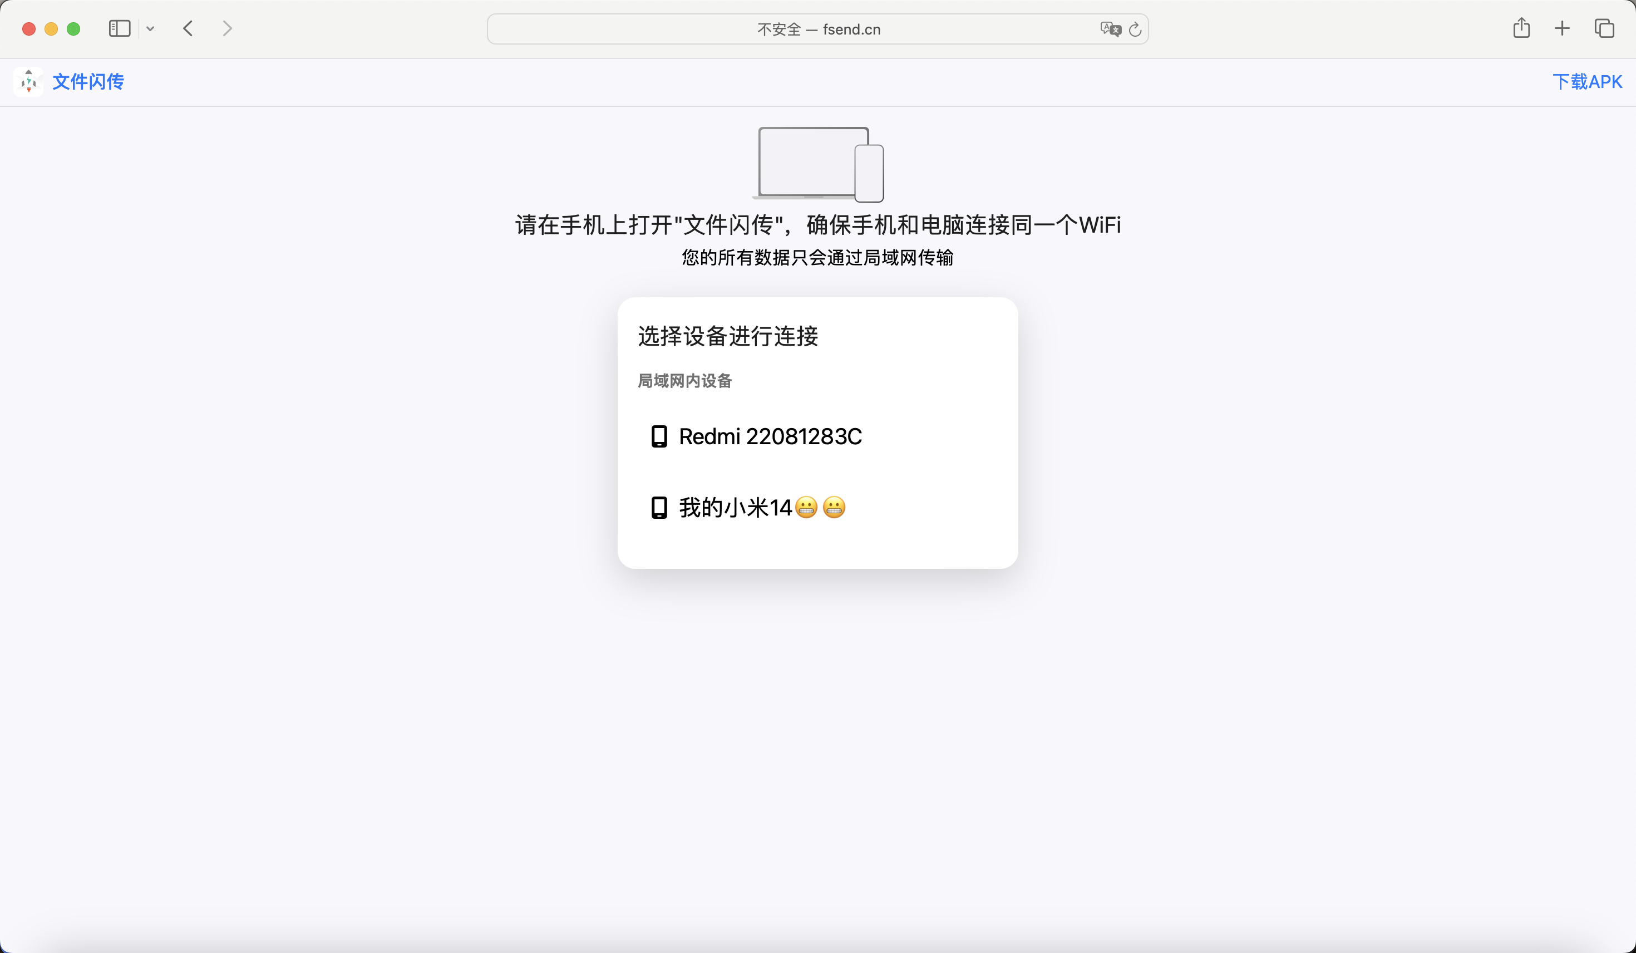Screen dimensions: 1636x953
Task: Enter full screen with green button
Action: (73, 28)
